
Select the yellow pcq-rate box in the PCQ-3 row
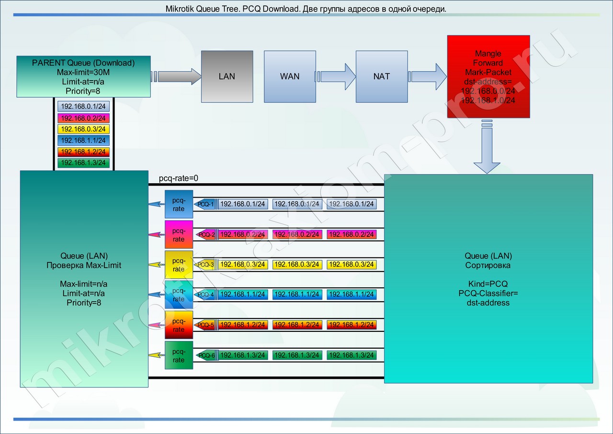tap(179, 265)
